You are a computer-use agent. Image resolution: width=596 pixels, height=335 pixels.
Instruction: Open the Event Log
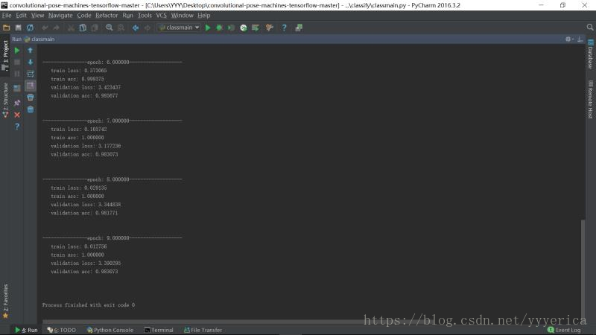coord(564,330)
